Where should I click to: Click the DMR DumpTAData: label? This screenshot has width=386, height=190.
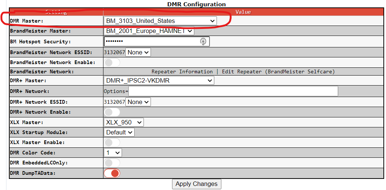point(33,173)
